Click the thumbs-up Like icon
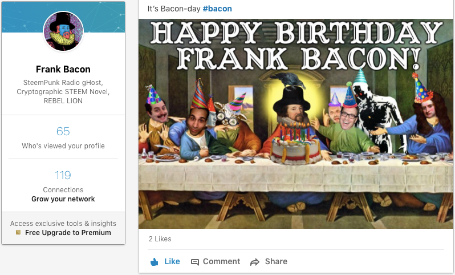 coord(155,262)
